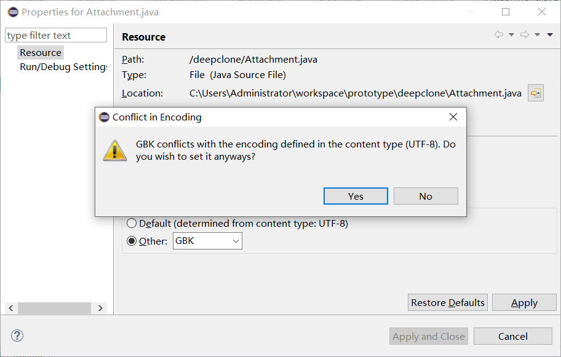
Task: Select Resource in the properties tree
Action: [41, 52]
